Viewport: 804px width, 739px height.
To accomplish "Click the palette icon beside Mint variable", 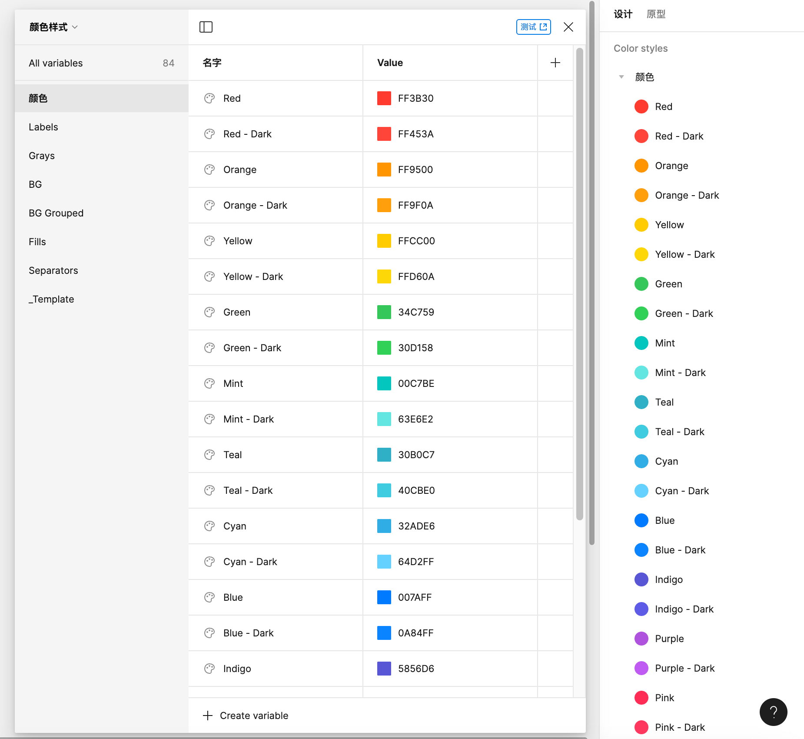I will coord(209,383).
